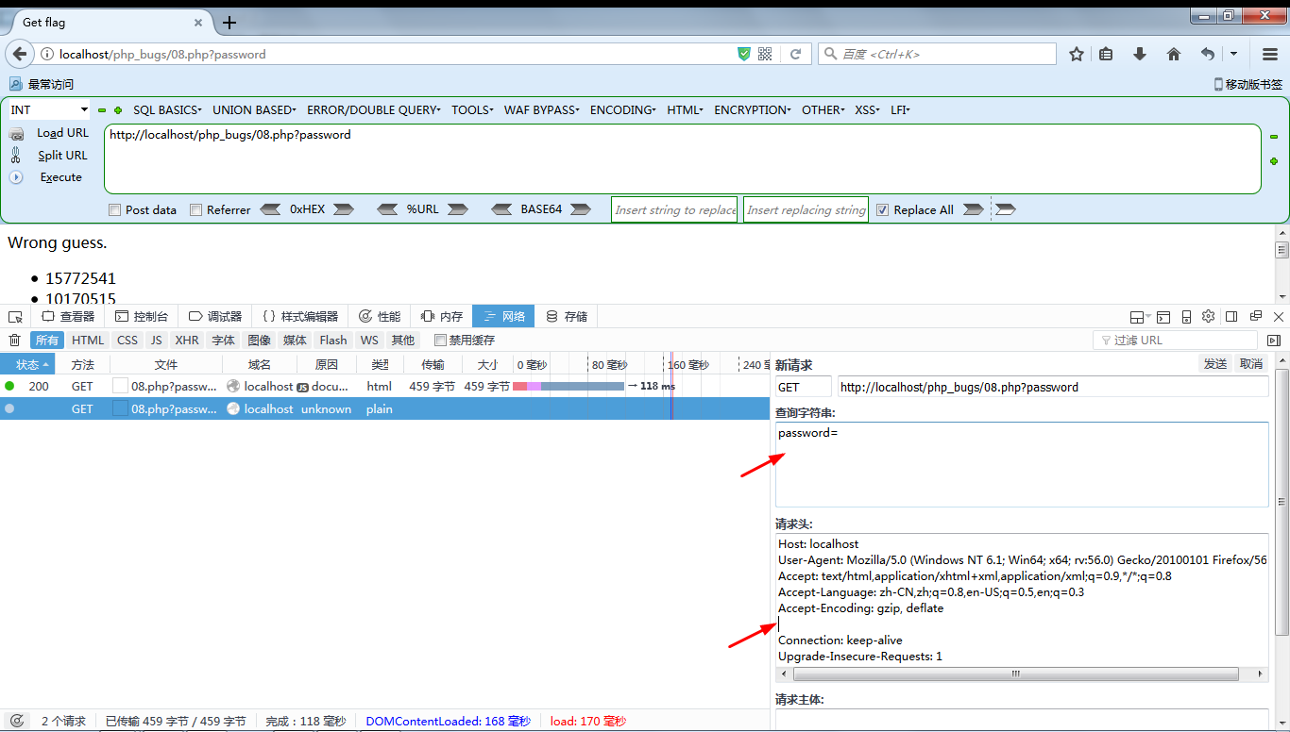Click right arrow after BASE64 for encoding

pyautogui.click(x=581, y=209)
